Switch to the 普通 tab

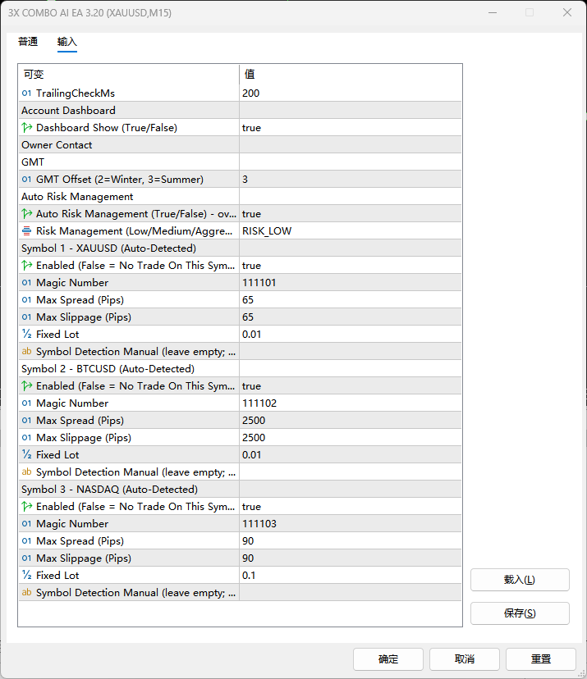pos(28,42)
